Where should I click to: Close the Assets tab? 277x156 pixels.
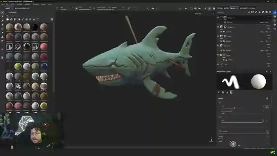click(x=12, y=8)
